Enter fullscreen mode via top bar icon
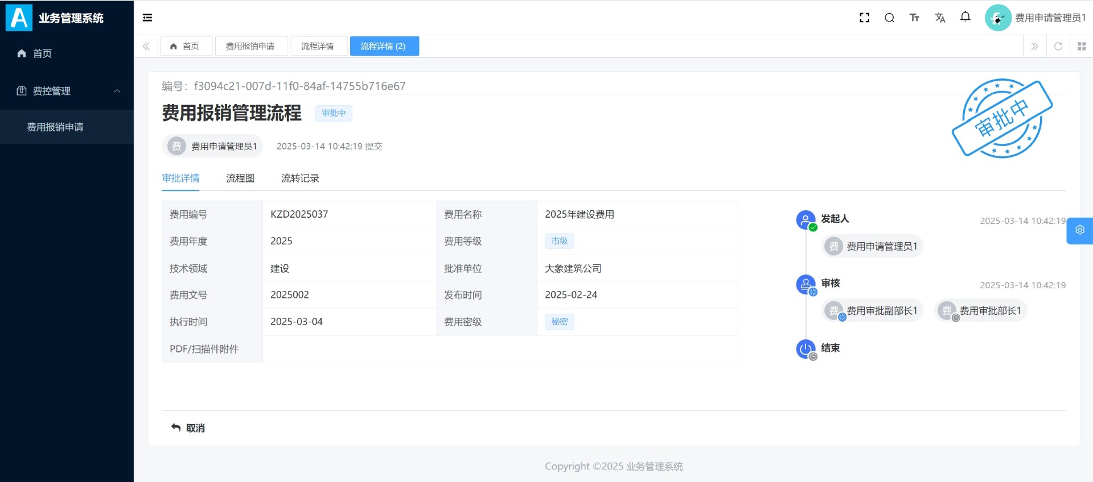The image size is (1093, 482). tap(864, 18)
